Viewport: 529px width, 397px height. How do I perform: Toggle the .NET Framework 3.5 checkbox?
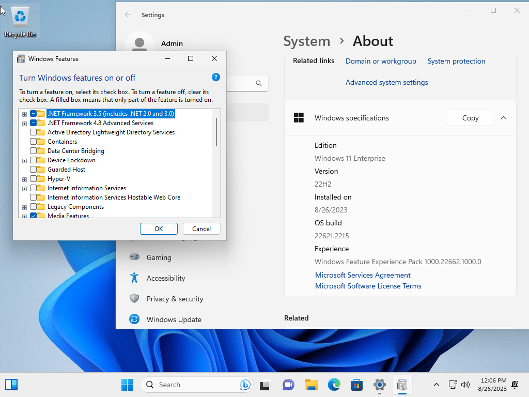click(33, 113)
